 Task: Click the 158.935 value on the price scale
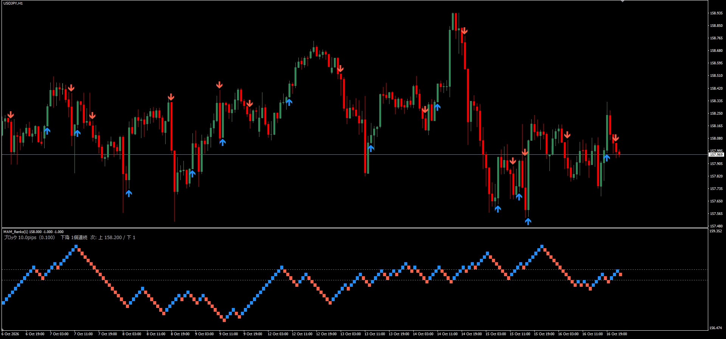coord(716,13)
